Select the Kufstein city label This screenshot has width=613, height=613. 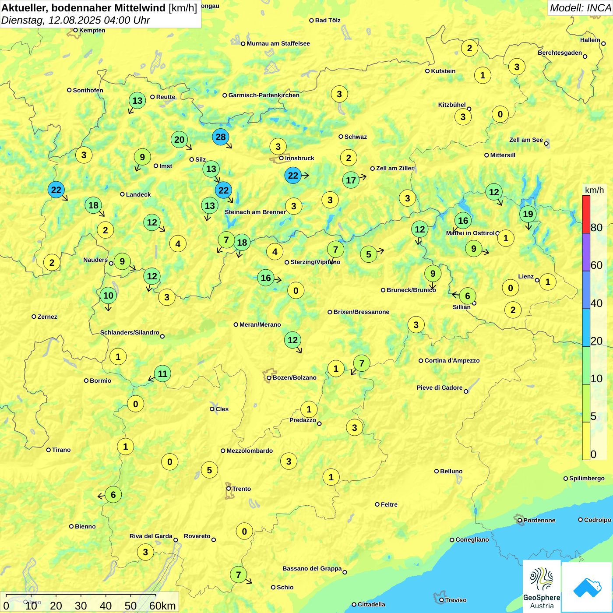coord(443,71)
